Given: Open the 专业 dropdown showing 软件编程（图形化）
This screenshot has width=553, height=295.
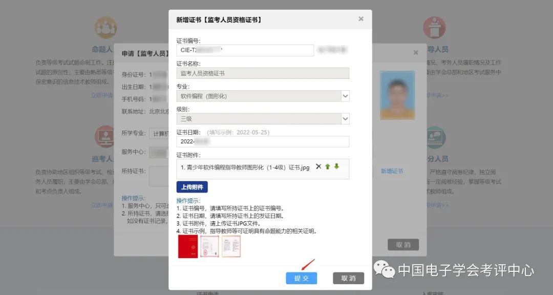Looking at the screenshot, I should (263, 96).
